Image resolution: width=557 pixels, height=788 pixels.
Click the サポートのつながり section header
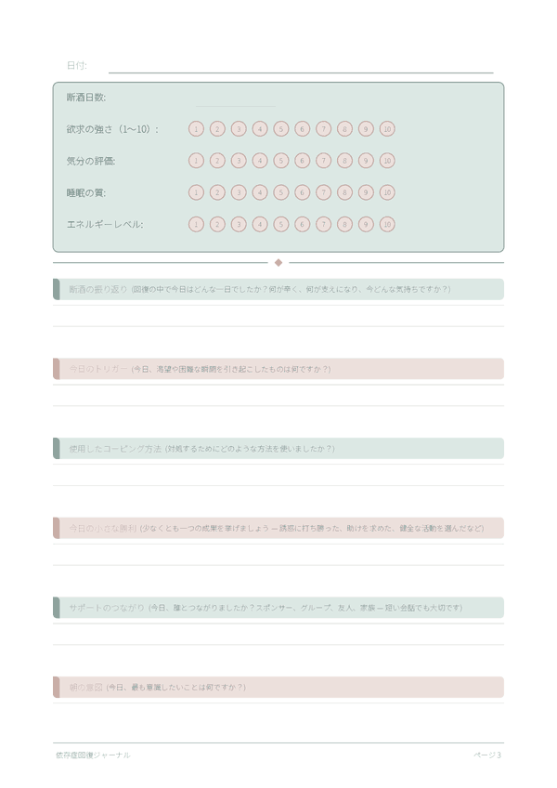(x=278, y=608)
